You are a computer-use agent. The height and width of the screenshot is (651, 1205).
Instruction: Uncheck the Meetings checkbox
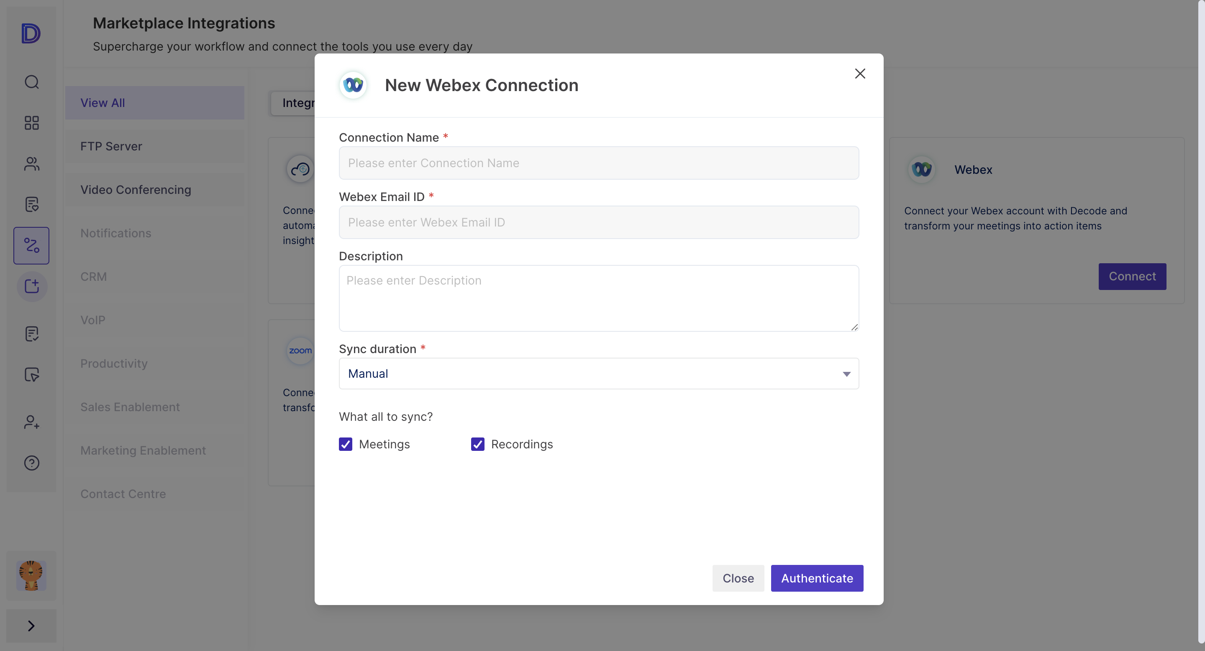(345, 444)
